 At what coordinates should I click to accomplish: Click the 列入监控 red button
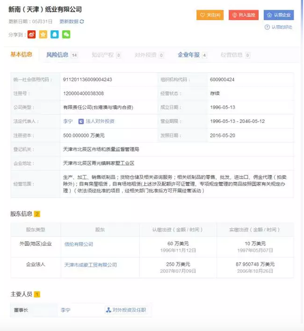pos(244,15)
